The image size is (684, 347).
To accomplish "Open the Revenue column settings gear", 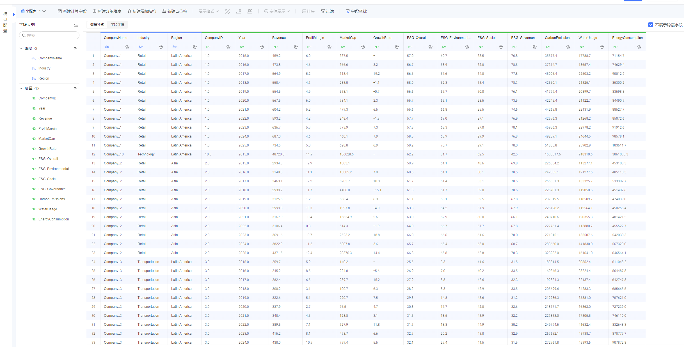I will tap(296, 47).
